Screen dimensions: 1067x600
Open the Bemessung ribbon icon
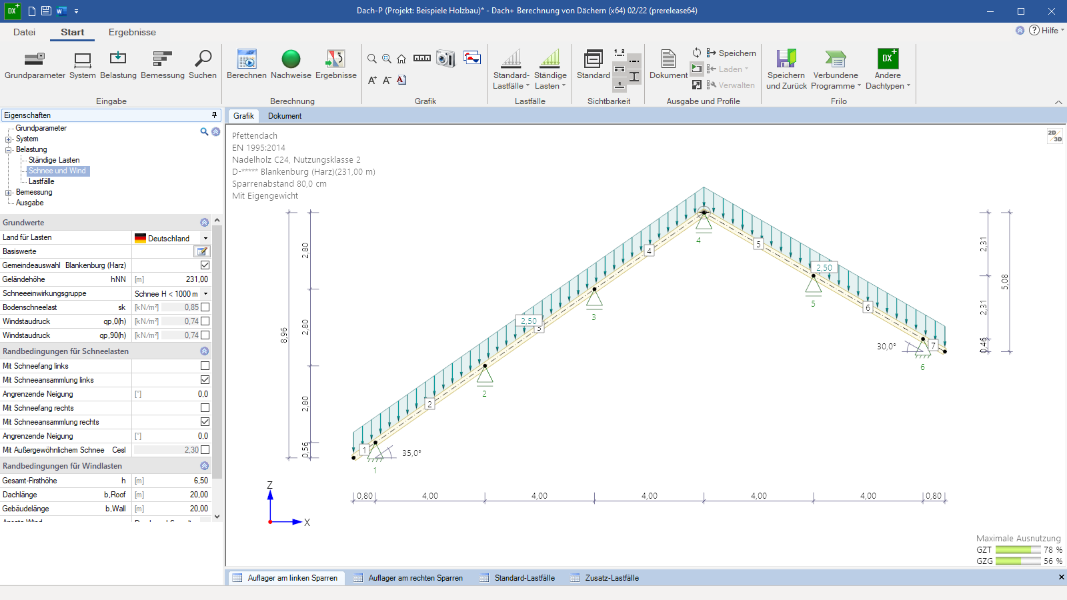point(163,65)
